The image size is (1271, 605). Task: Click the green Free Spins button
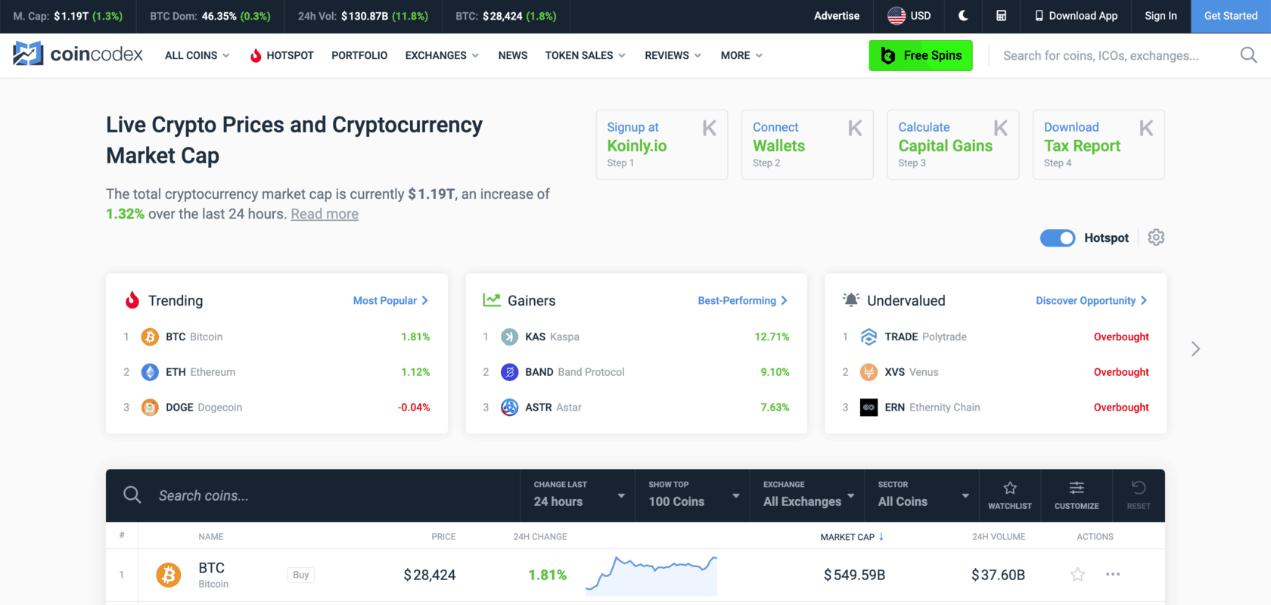click(x=921, y=55)
